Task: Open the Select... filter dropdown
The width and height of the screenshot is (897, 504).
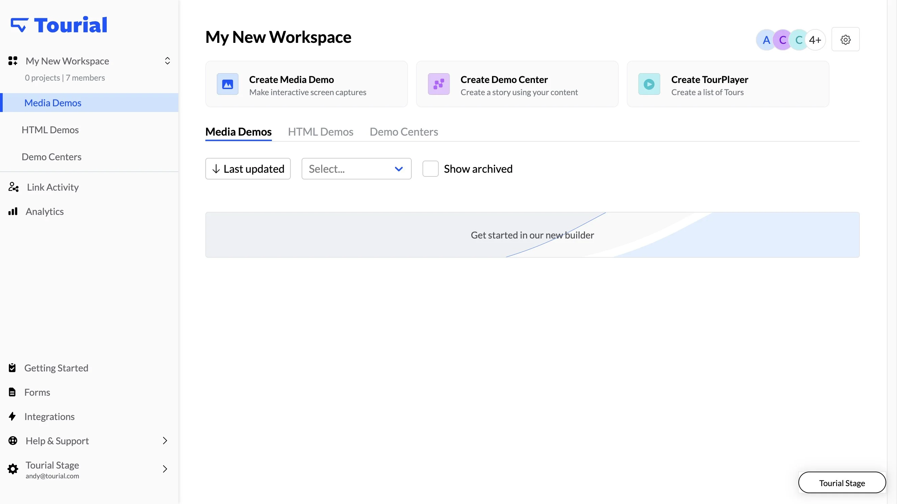Action: pos(357,169)
